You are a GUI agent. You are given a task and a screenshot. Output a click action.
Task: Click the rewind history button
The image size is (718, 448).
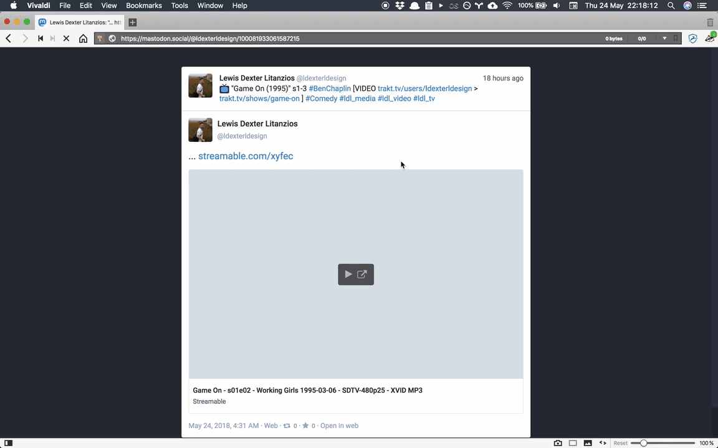pyautogui.click(x=41, y=39)
